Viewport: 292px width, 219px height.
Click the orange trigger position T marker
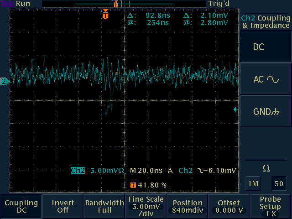tap(105, 14)
